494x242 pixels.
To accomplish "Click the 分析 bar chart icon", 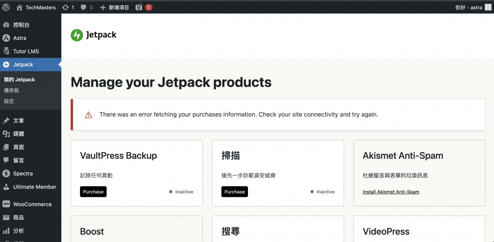I will (6, 231).
